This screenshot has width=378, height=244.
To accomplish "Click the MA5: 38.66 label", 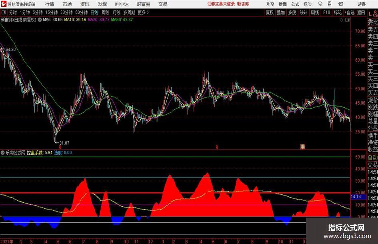I will click(52, 20).
